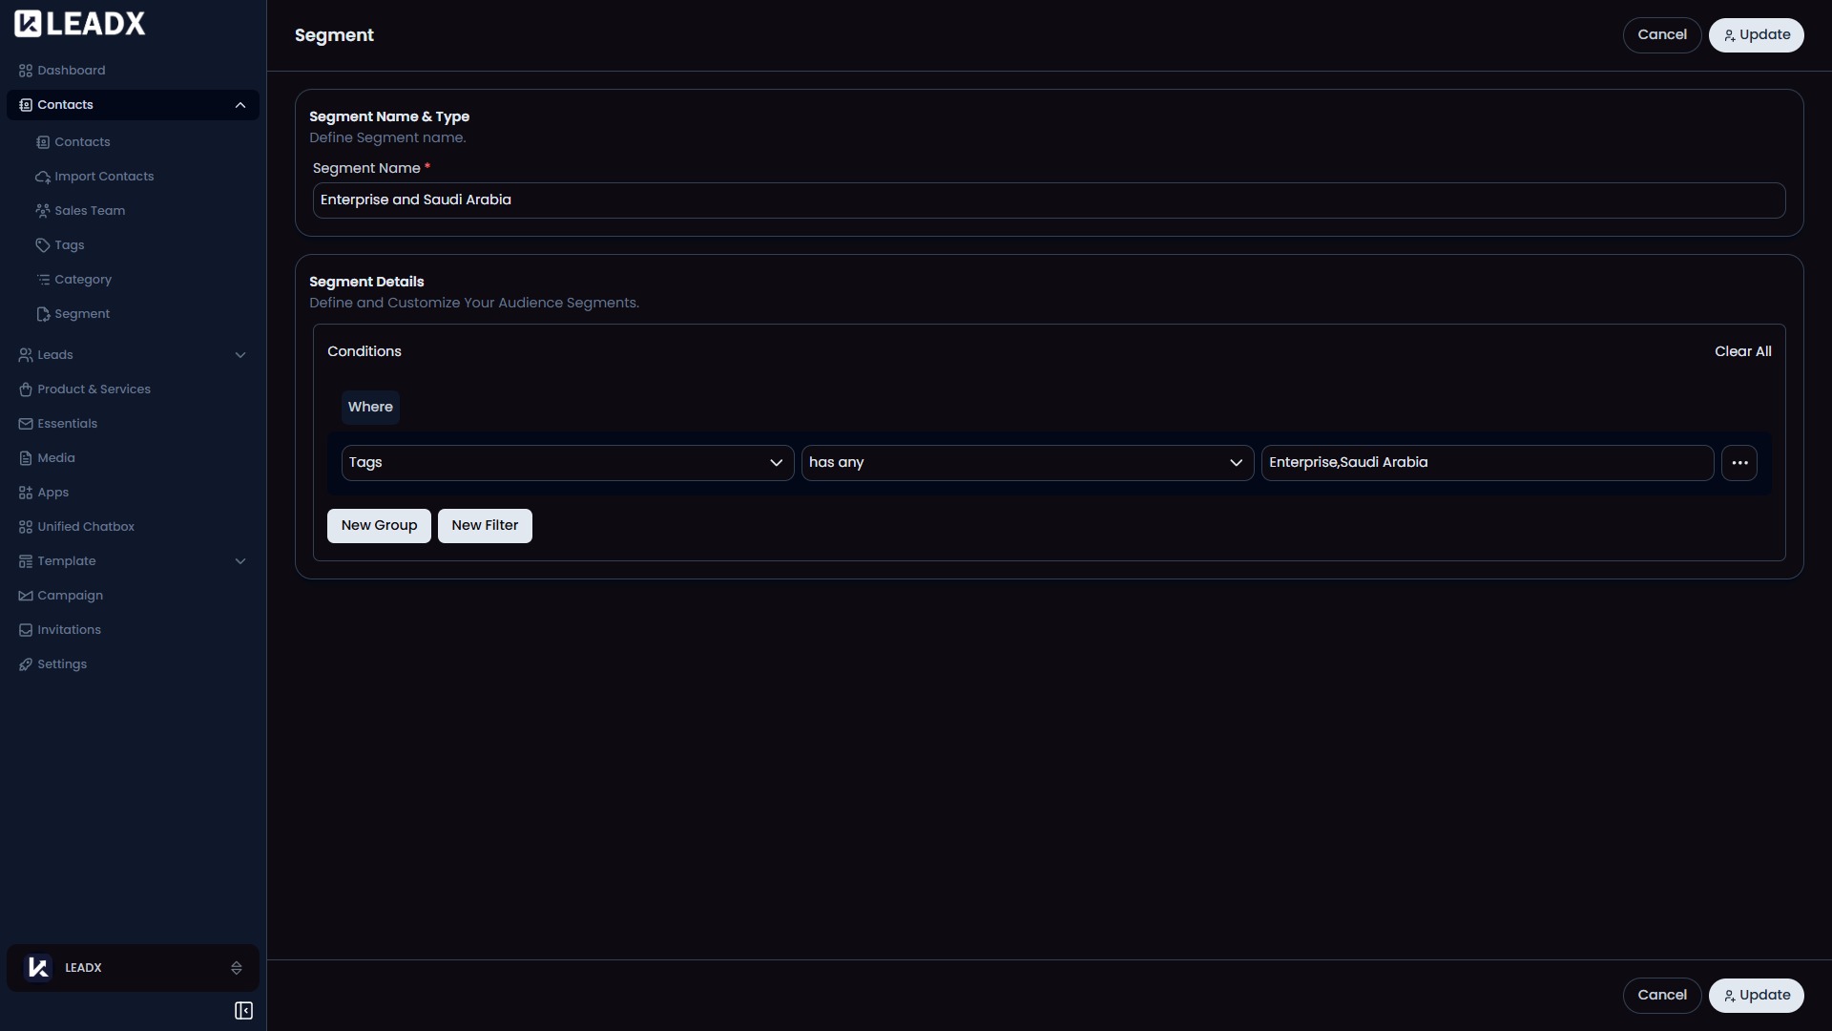Open the Dashboard icon in sidebar
This screenshot has width=1832, height=1031.
25,70
